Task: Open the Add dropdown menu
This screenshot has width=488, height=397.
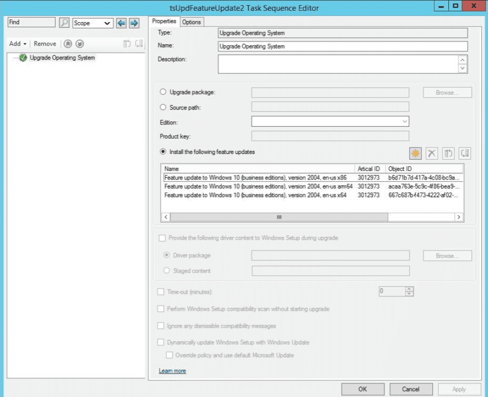Action: point(18,43)
